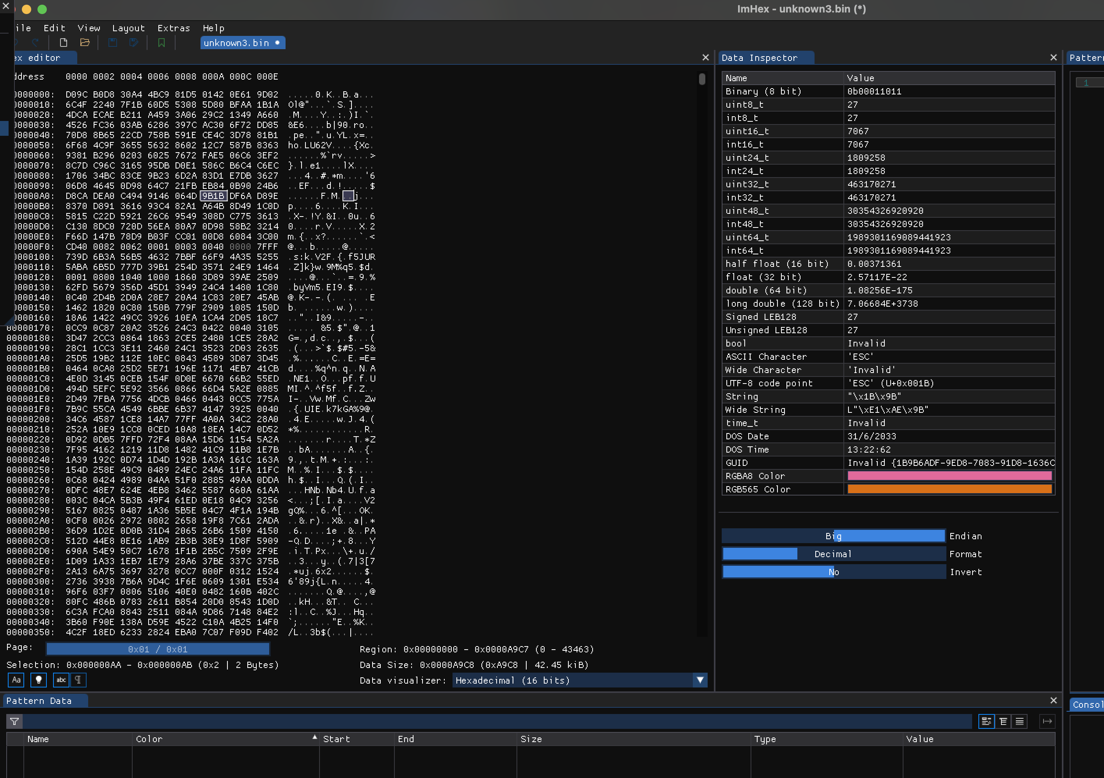Enable the Aa case toggle button
The height and width of the screenshot is (778, 1104).
[x=15, y=680]
